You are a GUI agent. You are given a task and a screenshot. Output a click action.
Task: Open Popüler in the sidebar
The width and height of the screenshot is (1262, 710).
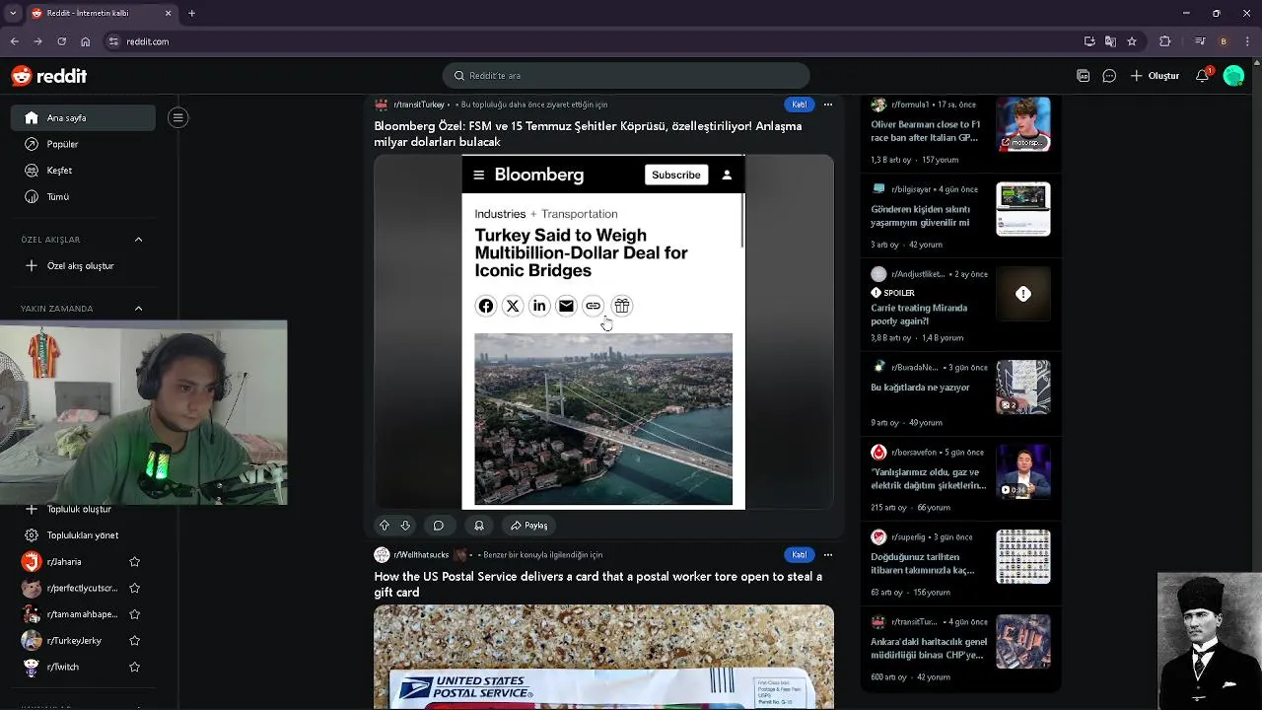[83, 144]
